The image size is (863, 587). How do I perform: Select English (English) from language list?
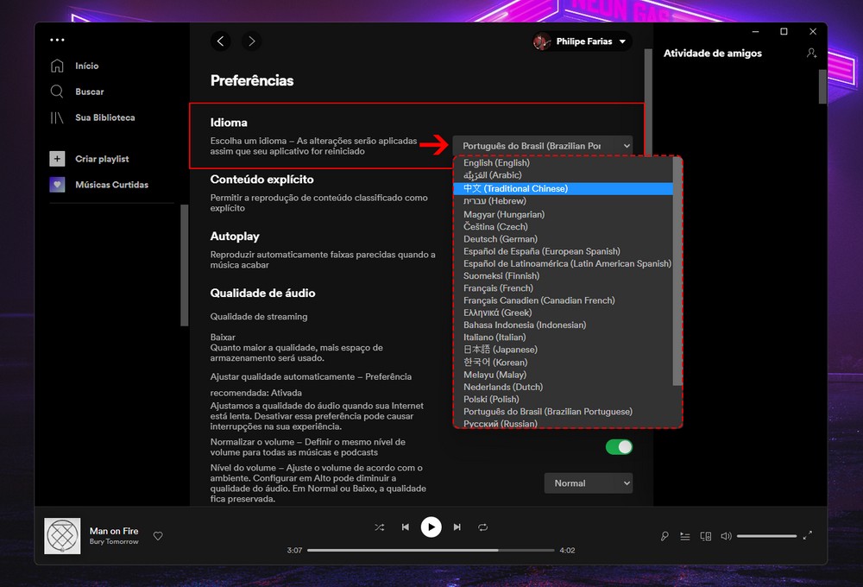click(496, 163)
